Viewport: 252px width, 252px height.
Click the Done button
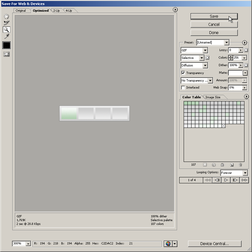tap(214, 33)
